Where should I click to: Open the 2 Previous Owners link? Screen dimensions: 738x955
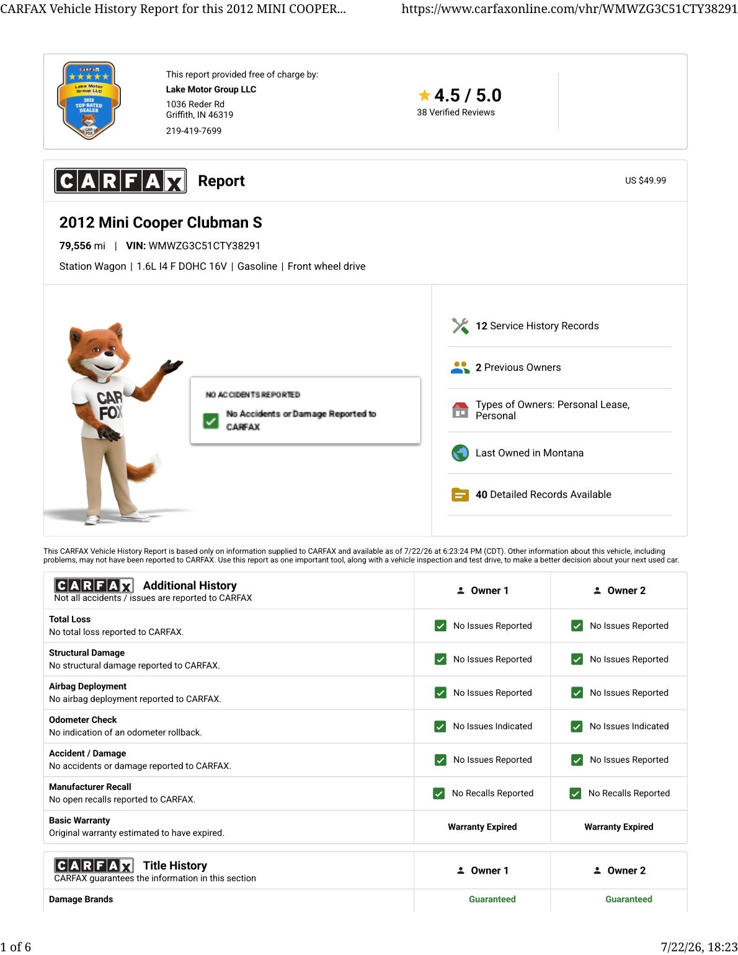pyautogui.click(x=518, y=368)
